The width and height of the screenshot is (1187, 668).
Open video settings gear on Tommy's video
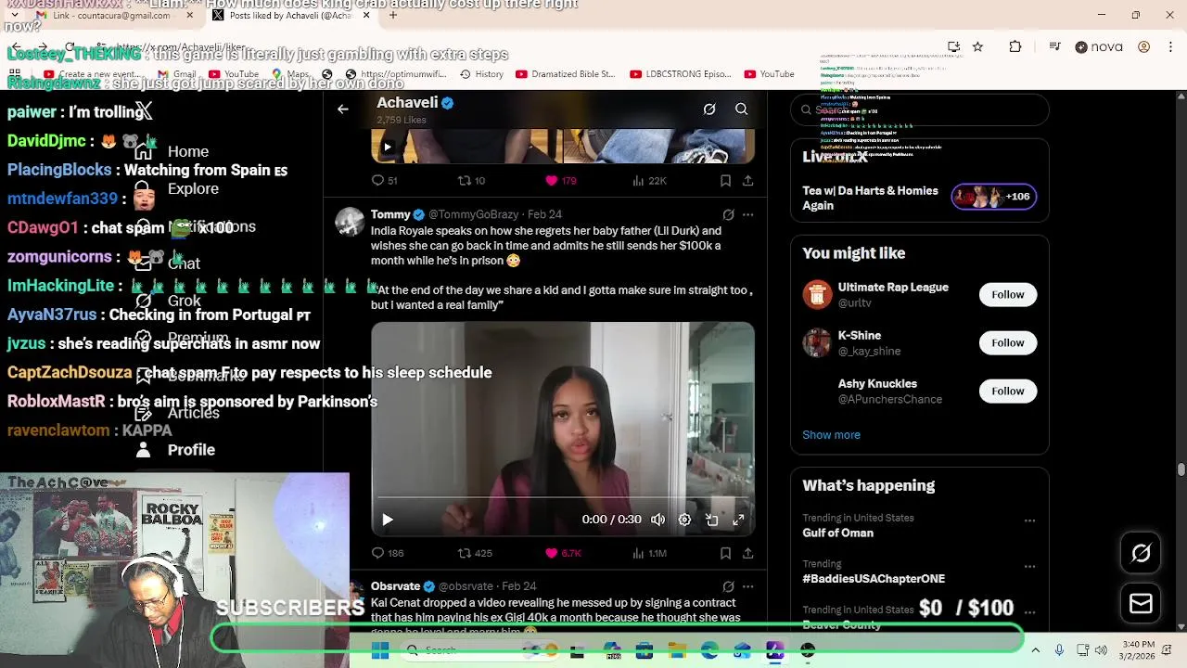684,520
